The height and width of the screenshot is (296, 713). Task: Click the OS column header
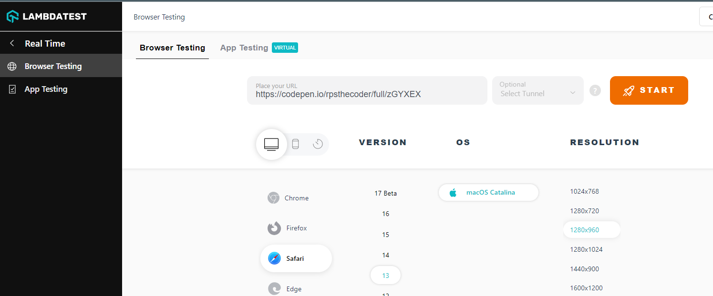(463, 142)
